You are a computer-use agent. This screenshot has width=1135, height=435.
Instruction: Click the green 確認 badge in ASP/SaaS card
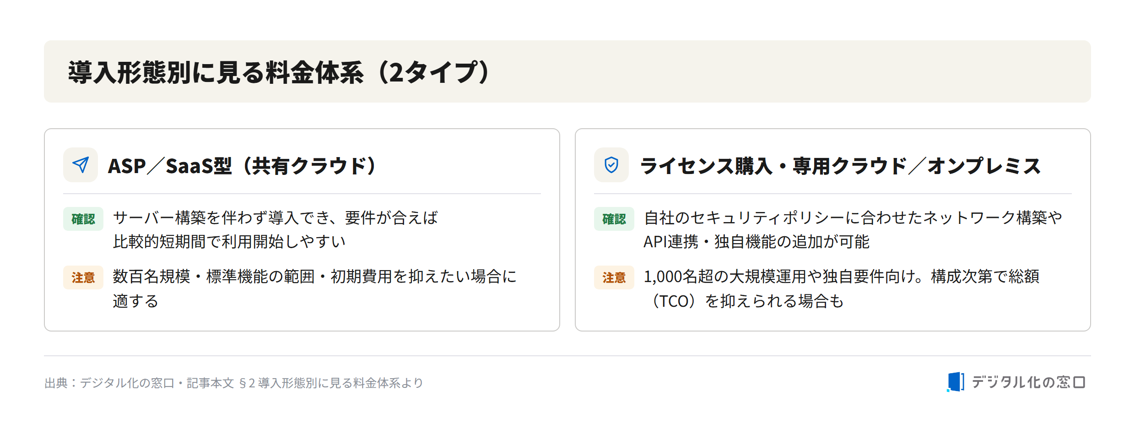click(x=83, y=219)
